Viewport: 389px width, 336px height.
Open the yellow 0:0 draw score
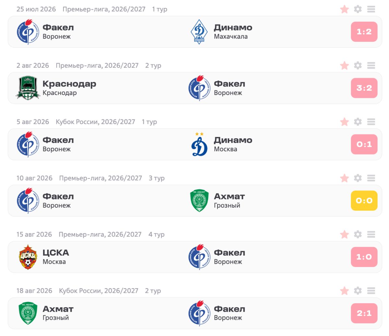pos(364,201)
